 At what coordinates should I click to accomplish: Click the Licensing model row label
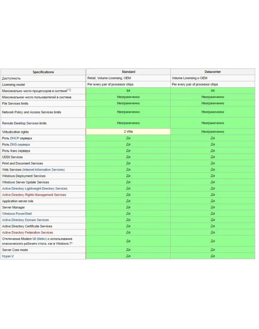click(x=13, y=85)
